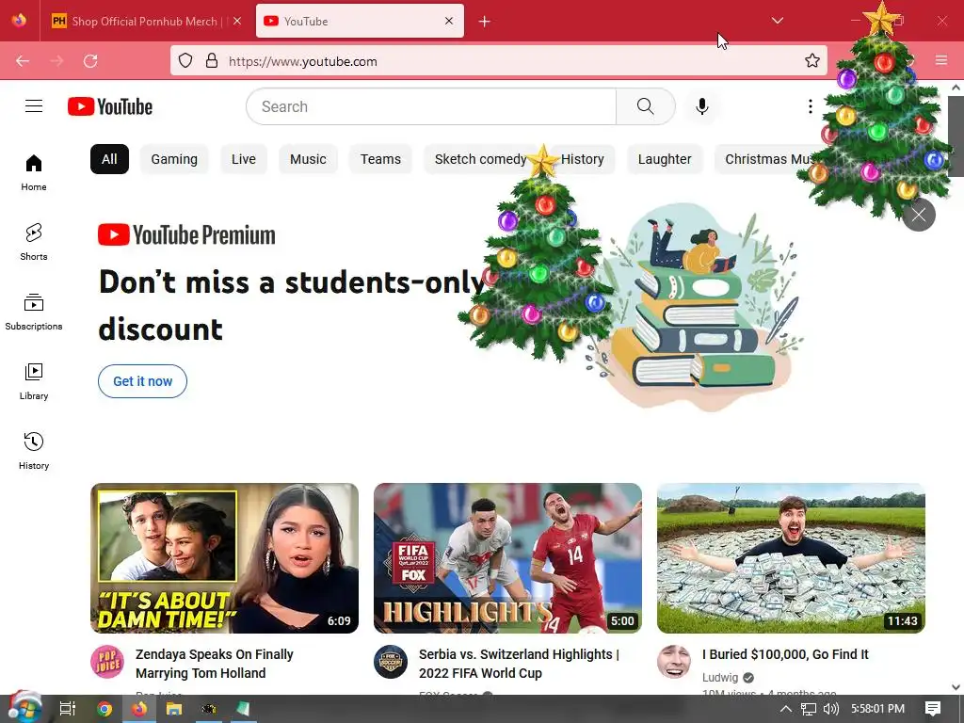Viewport: 964px width, 723px height.
Task: Open the Action Center notifications icon
Action: 933,709
